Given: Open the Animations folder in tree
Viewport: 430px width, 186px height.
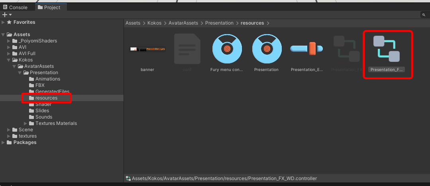Looking at the screenshot, I should [47, 79].
